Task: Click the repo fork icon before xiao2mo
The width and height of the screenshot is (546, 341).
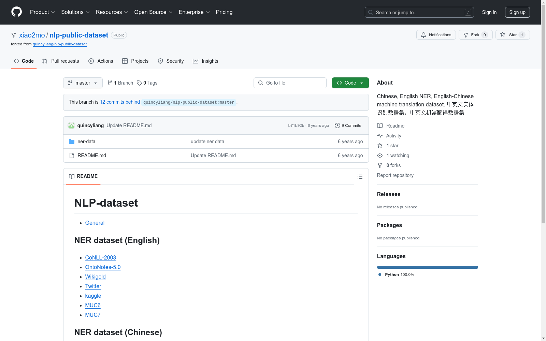Action: click(x=14, y=35)
